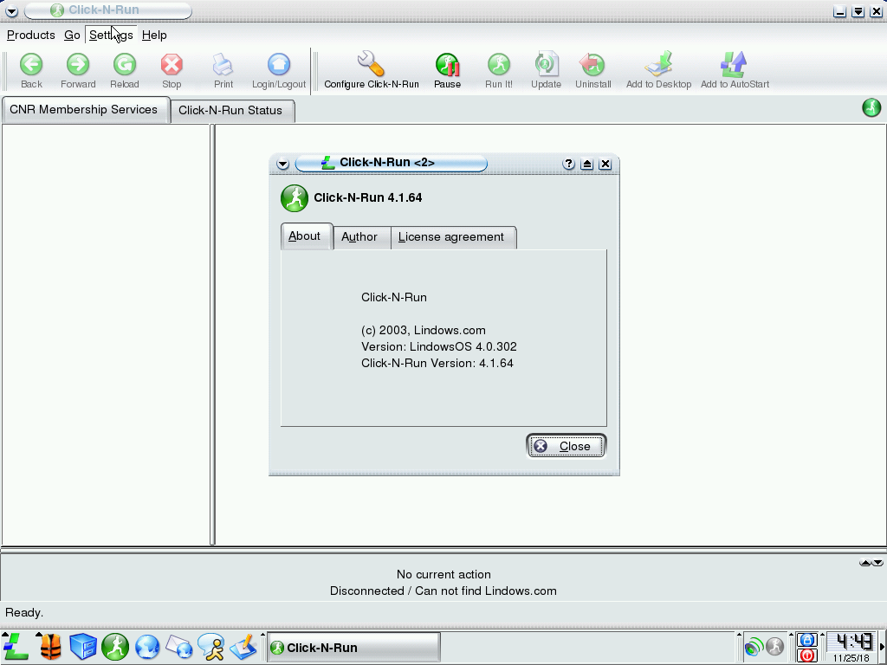Viewport: 887px width, 665px height.
Task: Open main window menu dropdown at top-left
Action: pos(11,10)
